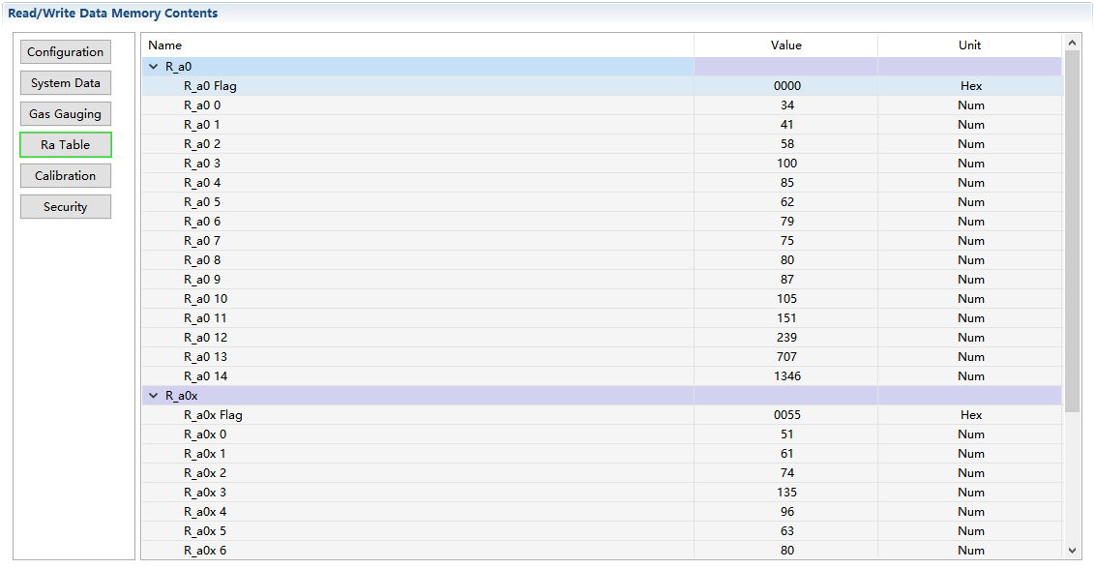Click value 135 of R_a0x 3

(787, 493)
